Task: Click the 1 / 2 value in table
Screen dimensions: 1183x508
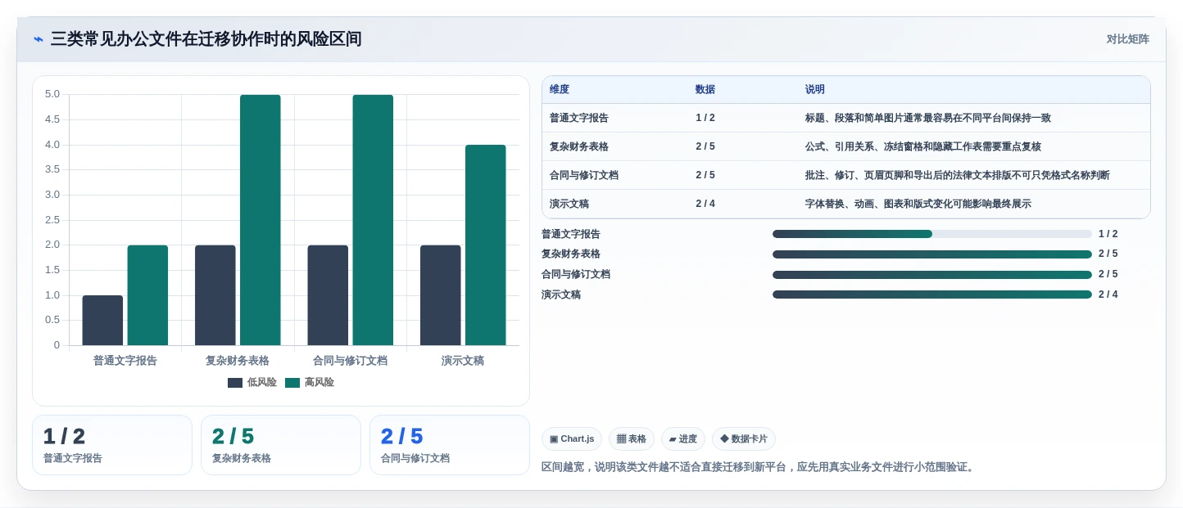Action: [705, 118]
